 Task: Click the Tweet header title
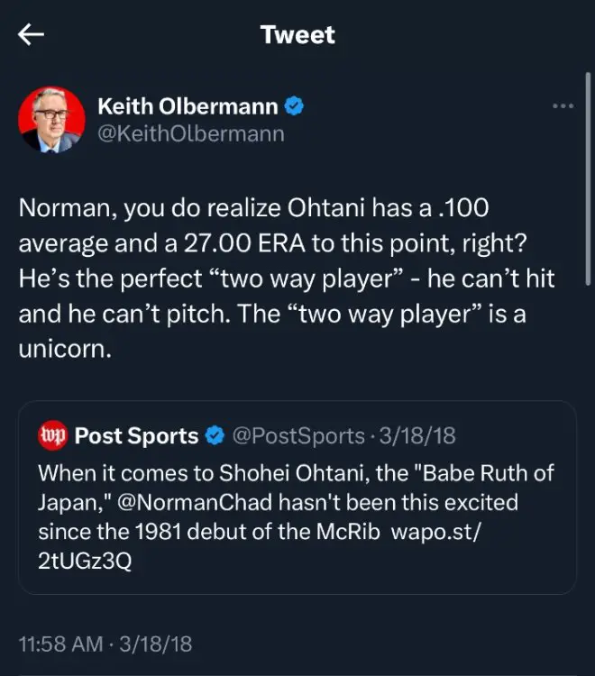(297, 35)
